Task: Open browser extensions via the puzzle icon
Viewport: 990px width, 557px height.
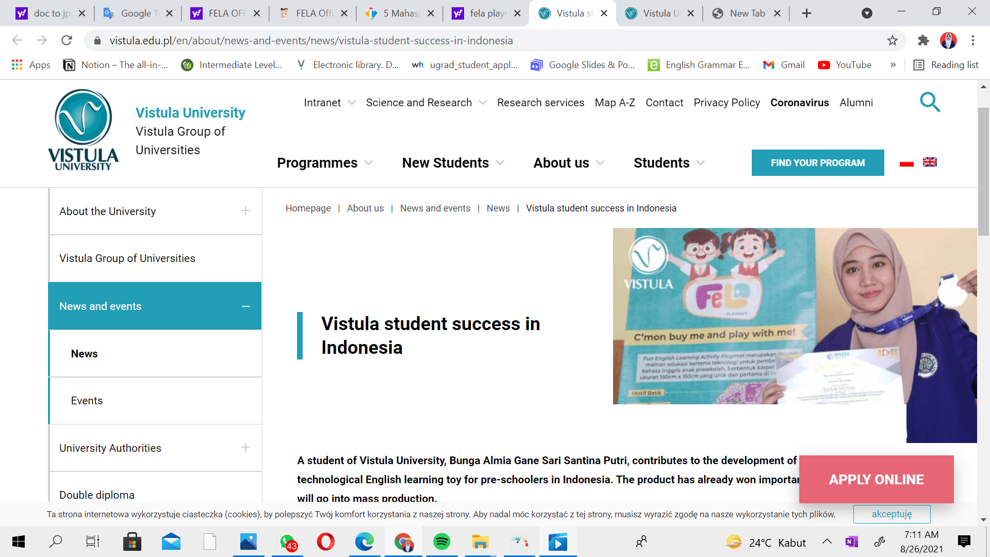Action: [923, 40]
